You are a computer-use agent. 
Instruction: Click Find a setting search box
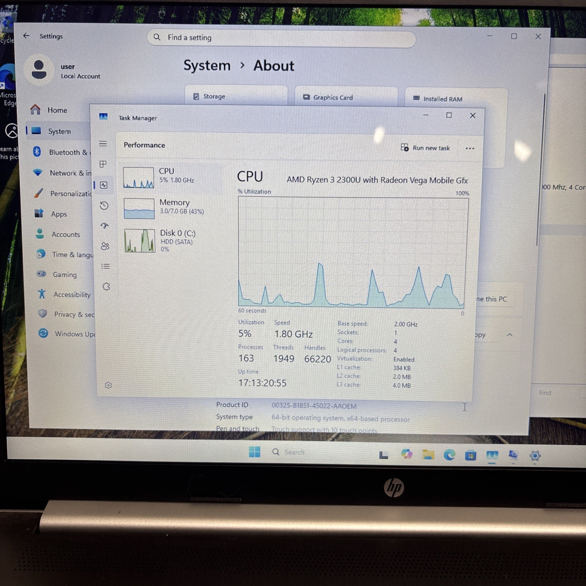click(x=281, y=38)
